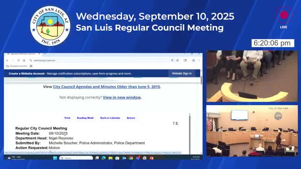
Task: Open the browser three-dot menu
Action: click(199, 61)
